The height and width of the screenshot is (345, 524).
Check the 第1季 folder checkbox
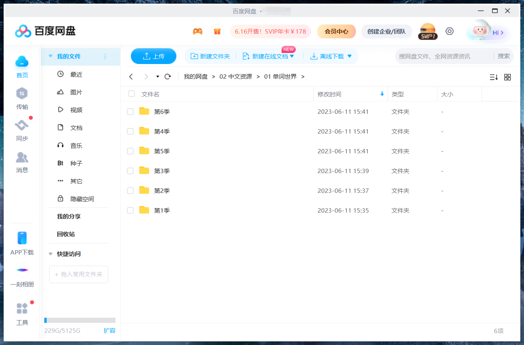click(130, 210)
